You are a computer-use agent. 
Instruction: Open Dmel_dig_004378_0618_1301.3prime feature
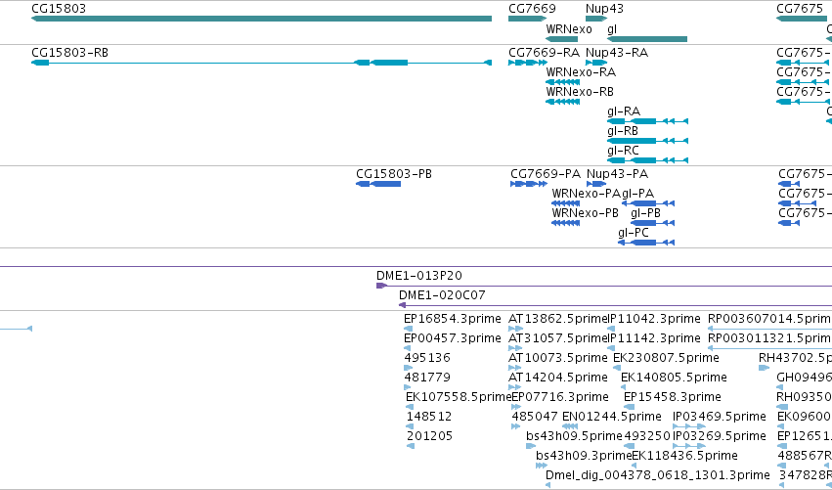click(657, 475)
